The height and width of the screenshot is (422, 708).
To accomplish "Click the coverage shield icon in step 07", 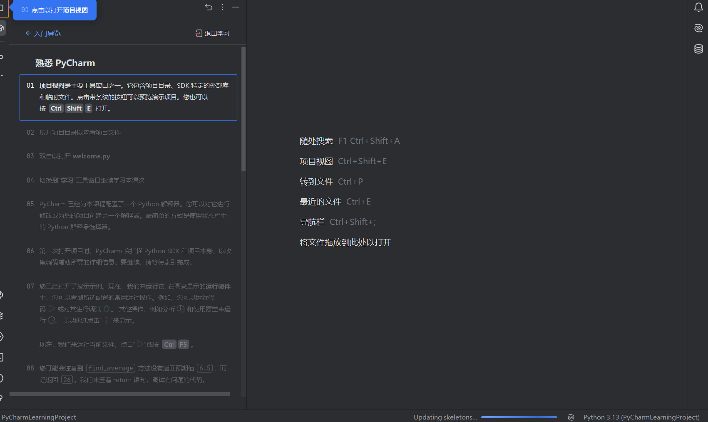I will click(x=52, y=320).
